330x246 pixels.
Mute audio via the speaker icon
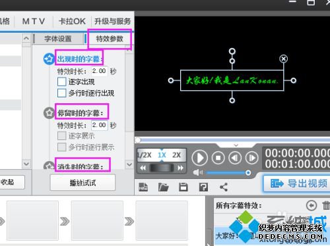pyautogui.click(x=198, y=172)
